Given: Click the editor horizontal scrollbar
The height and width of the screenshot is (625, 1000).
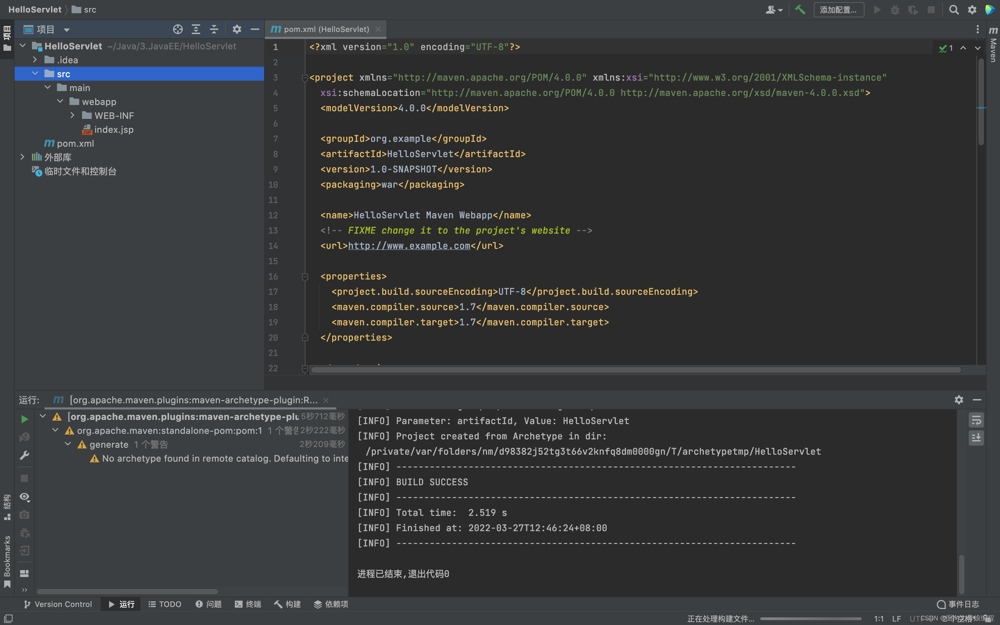Looking at the screenshot, I should coord(636,370).
